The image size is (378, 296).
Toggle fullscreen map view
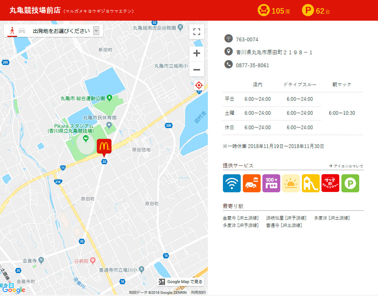click(197, 32)
